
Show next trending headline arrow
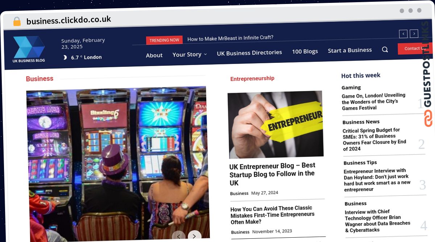[x=414, y=34]
